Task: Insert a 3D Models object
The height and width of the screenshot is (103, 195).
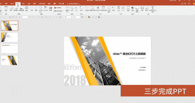Action: click(x=41, y=9)
